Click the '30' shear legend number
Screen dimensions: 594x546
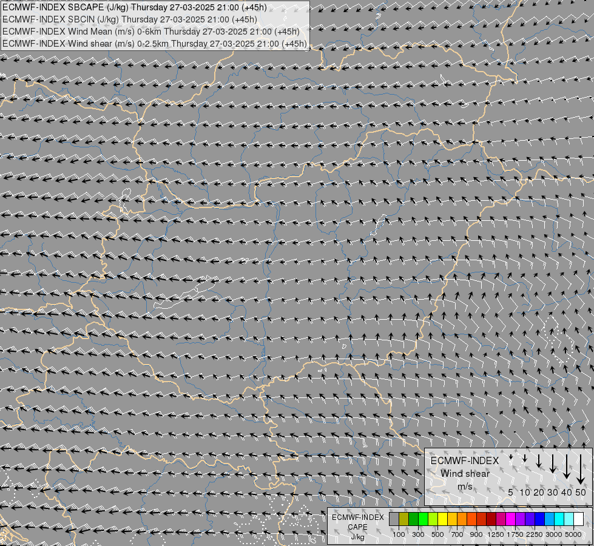click(553, 493)
